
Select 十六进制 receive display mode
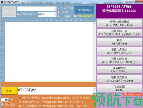coord(59,16)
